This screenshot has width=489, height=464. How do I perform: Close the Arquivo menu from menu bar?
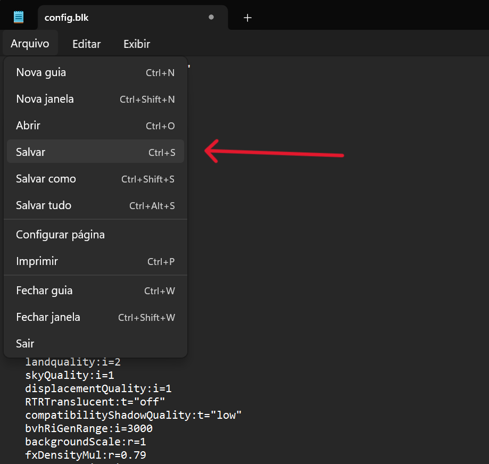point(30,44)
